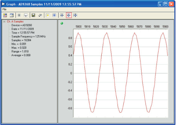This screenshot has height=125, width=176.
Task: Select the Ch. A Samples label
Action: [15, 21]
